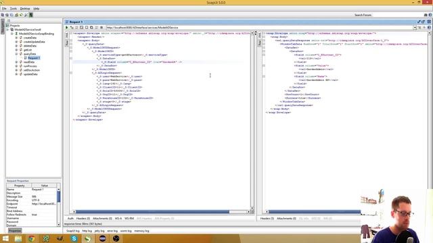Show the jetty log
The height and width of the screenshot is (243, 433).
[99, 231]
